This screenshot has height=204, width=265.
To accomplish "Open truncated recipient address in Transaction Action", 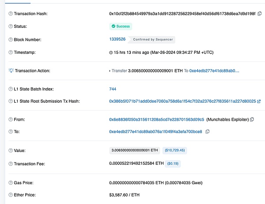I will pos(214,70).
